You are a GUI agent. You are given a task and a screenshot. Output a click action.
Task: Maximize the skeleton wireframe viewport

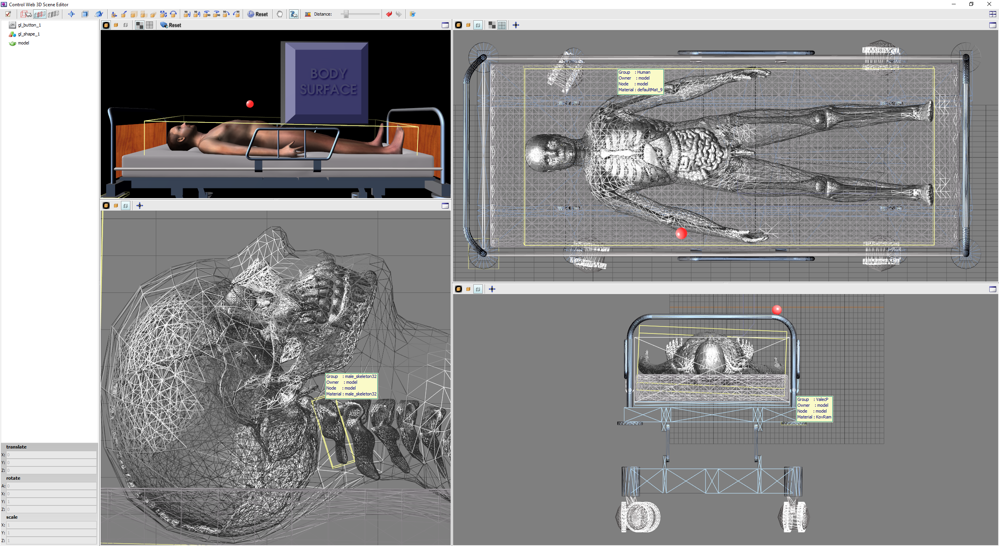[445, 206]
